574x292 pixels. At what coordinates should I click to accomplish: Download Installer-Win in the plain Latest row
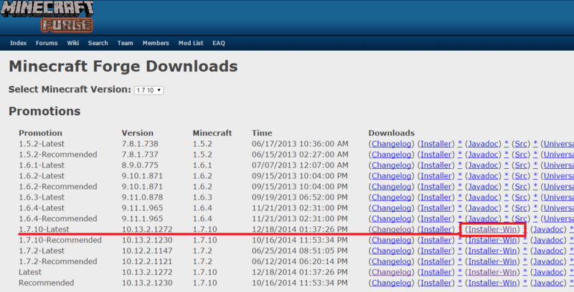pyautogui.click(x=492, y=272)
